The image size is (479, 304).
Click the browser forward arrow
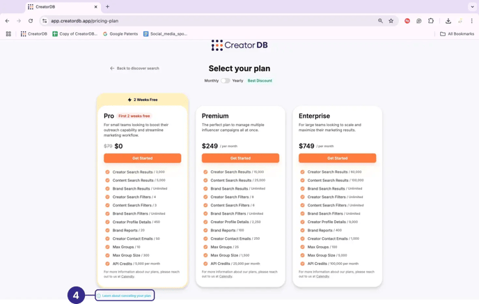(x=19, y=21)
